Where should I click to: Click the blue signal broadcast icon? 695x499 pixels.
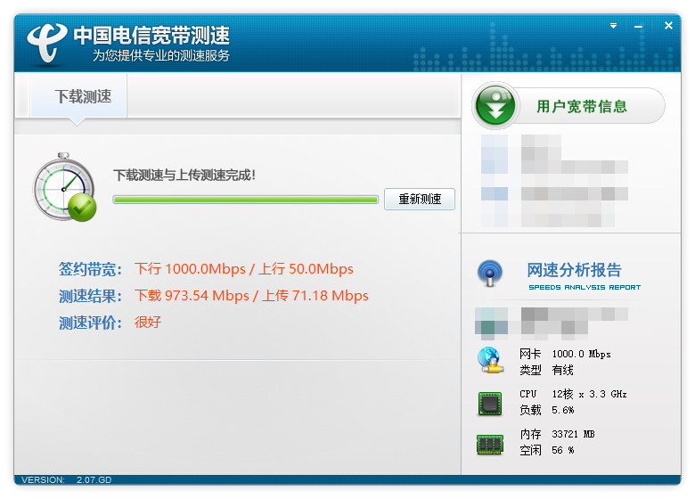tap(490, 273)
